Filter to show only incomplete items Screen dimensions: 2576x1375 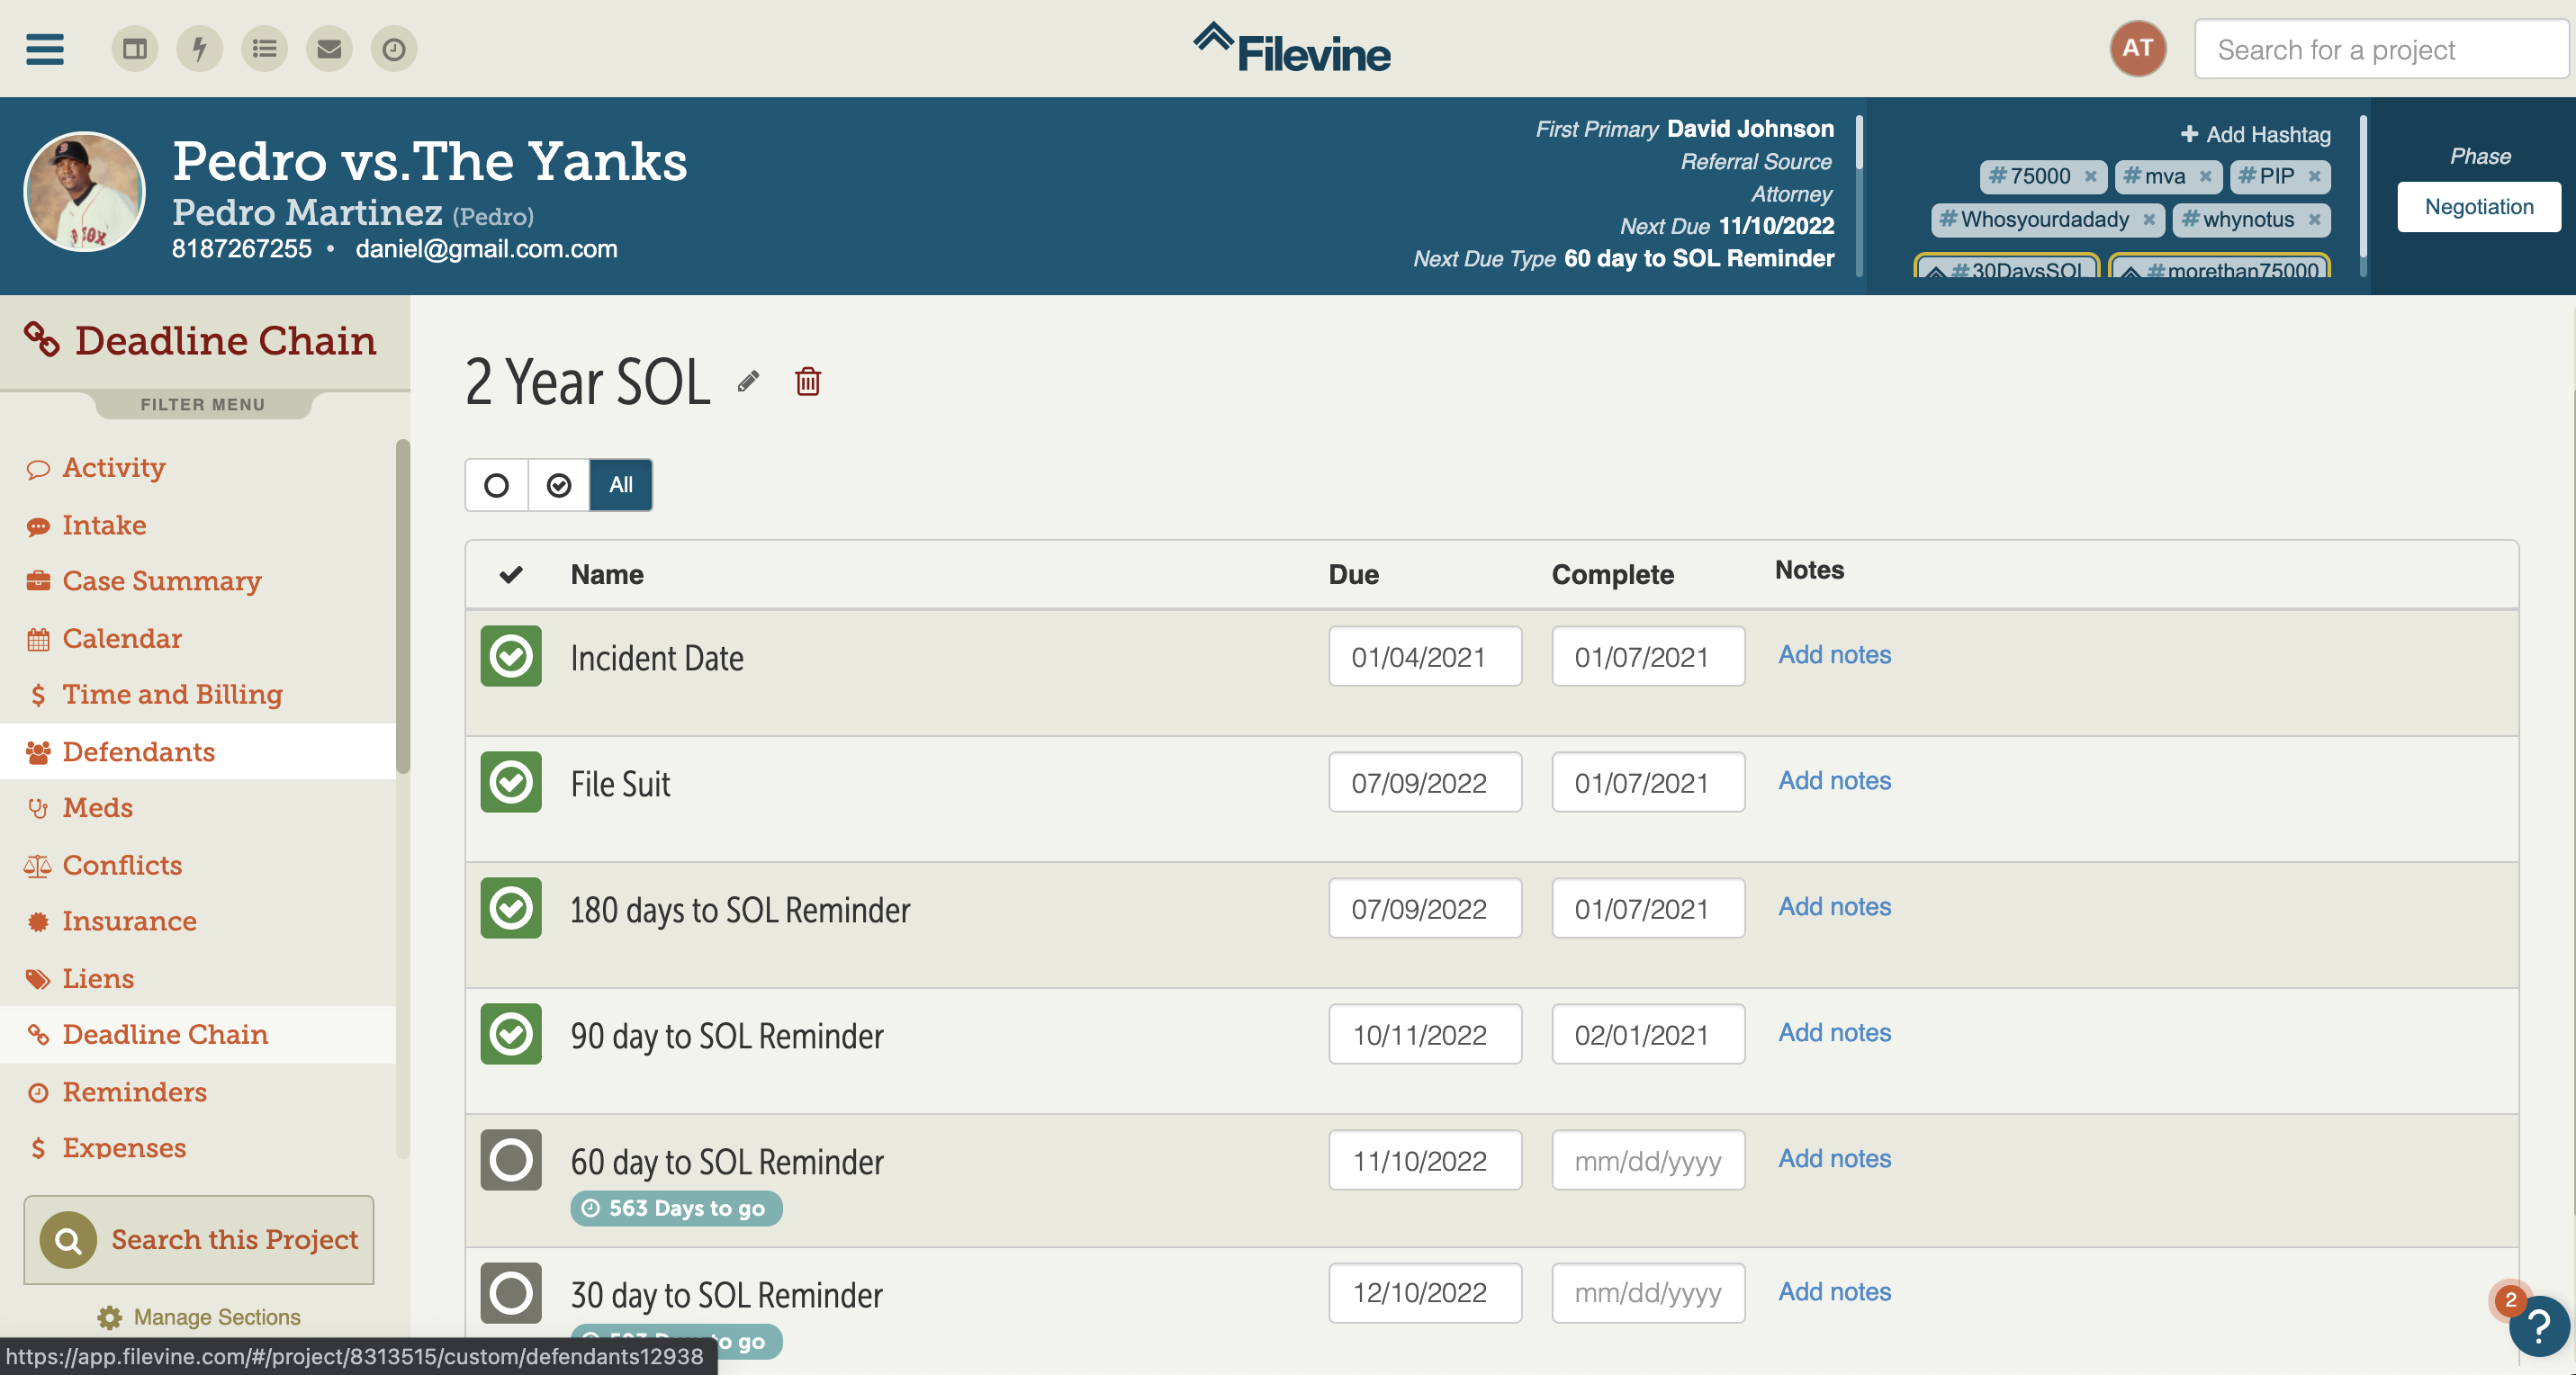click(x=496, y=485)
